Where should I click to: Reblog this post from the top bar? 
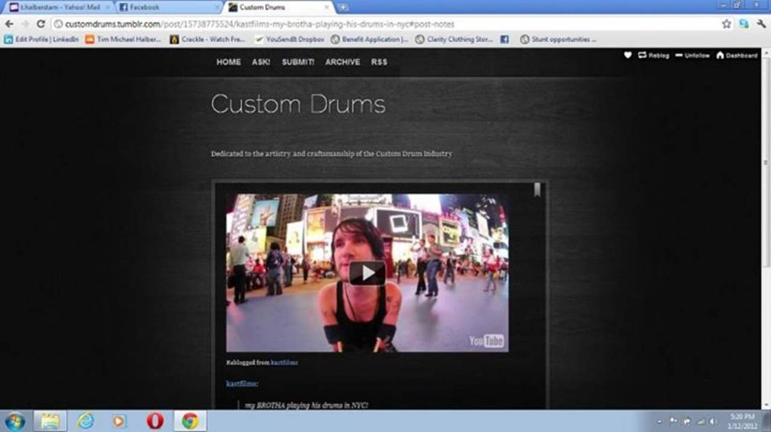653,55
